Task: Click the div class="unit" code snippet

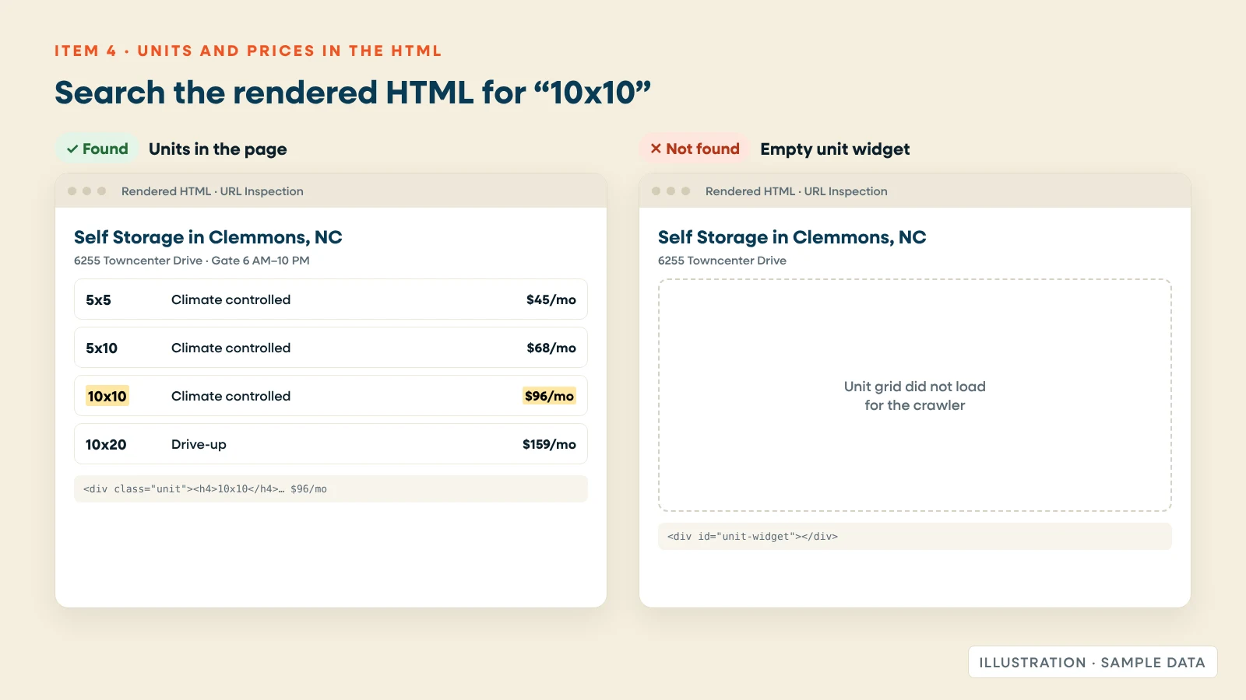Action: 331,488
